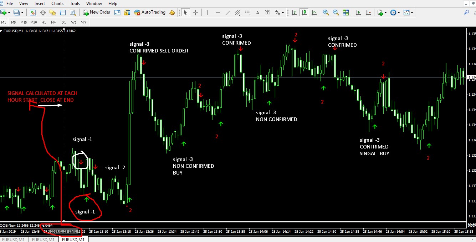Open the Market Watch panel icon

click(33, 12)
